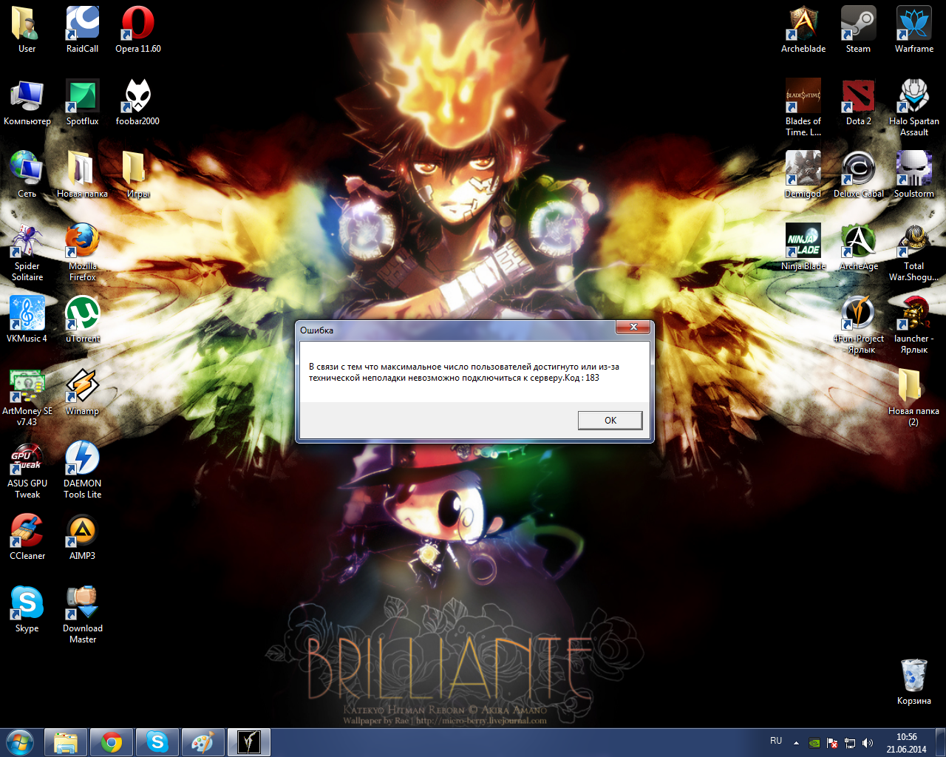Click Show desktop button

point(940,742)
